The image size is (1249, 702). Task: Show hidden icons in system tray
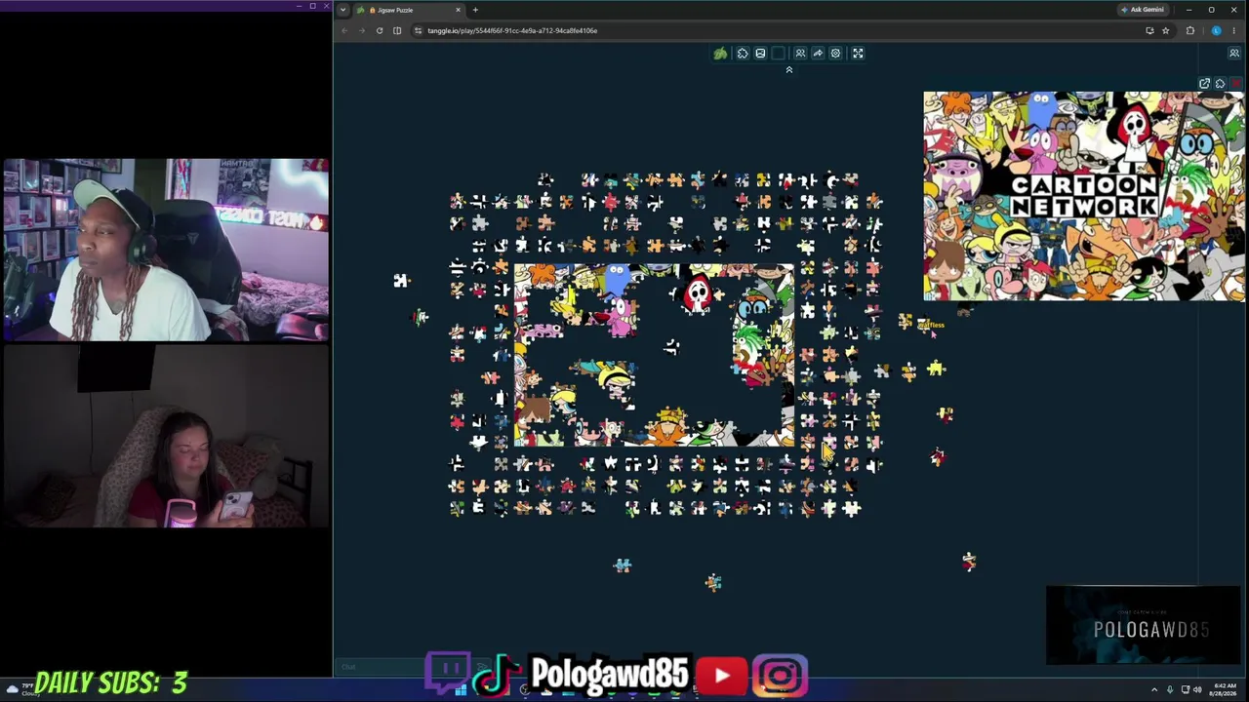(x=1154, y=690)
